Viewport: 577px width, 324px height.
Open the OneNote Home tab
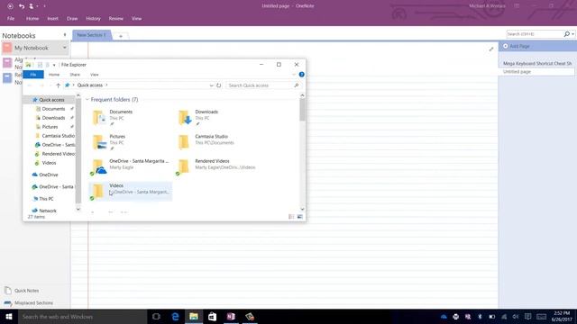pos(32,18)
